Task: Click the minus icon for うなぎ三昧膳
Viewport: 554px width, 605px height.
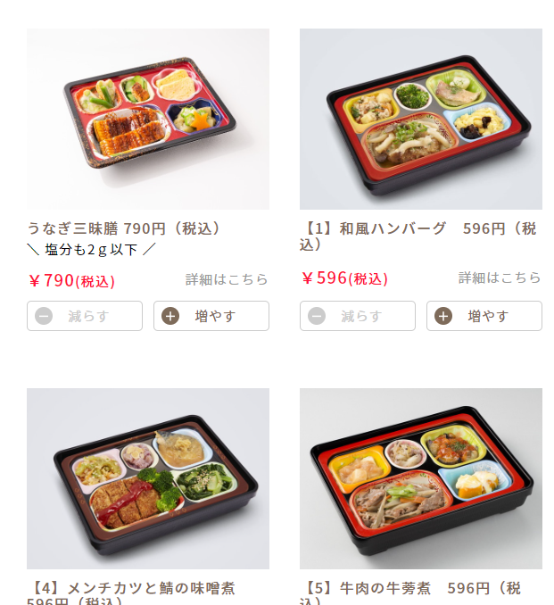Action: pos(44,316)
